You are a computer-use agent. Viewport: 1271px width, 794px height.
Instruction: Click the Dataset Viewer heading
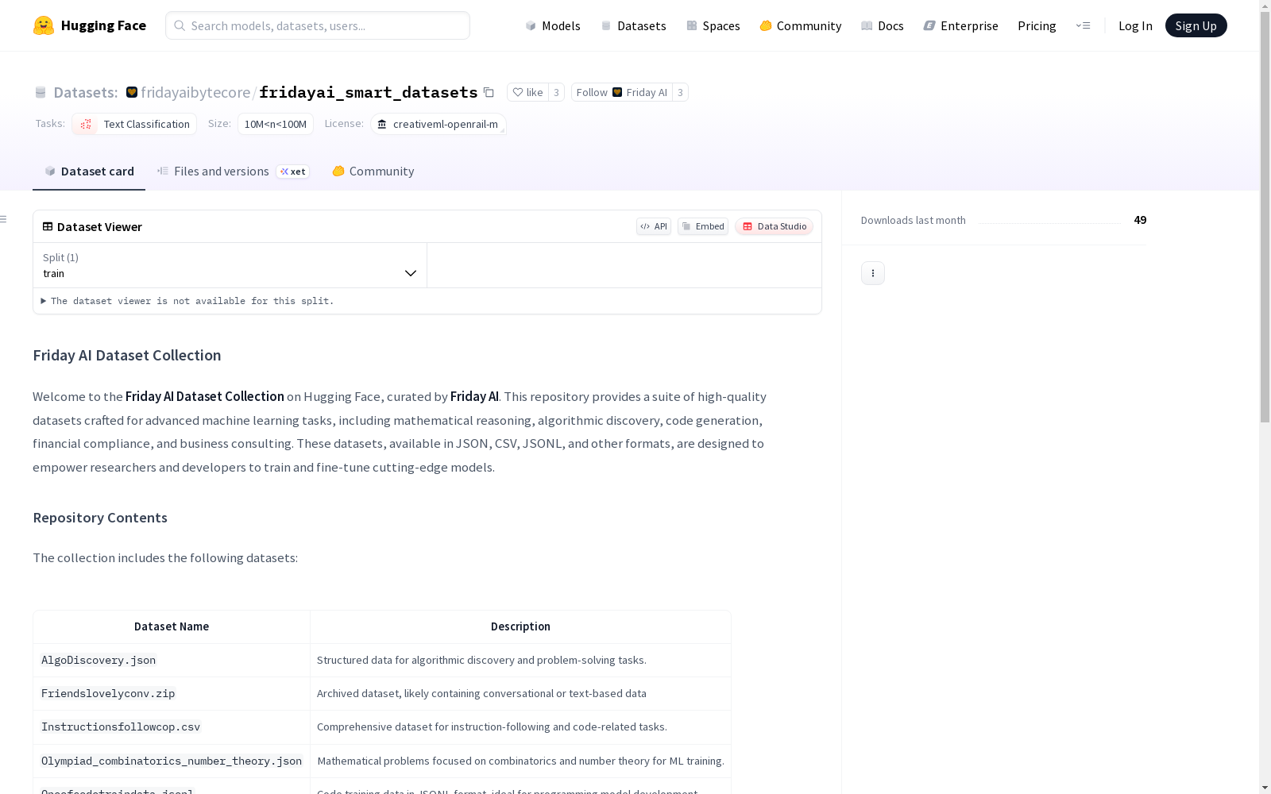tap(92, 226)
